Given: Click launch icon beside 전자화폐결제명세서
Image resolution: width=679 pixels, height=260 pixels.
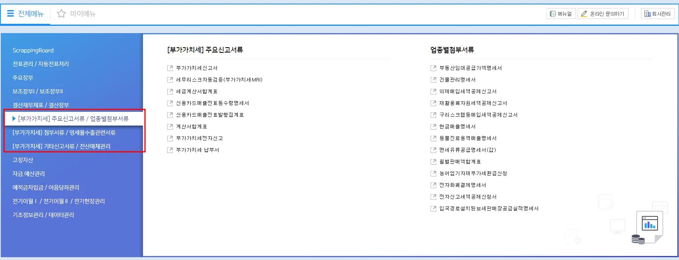Looking at the screenshot, I should 433,185.
